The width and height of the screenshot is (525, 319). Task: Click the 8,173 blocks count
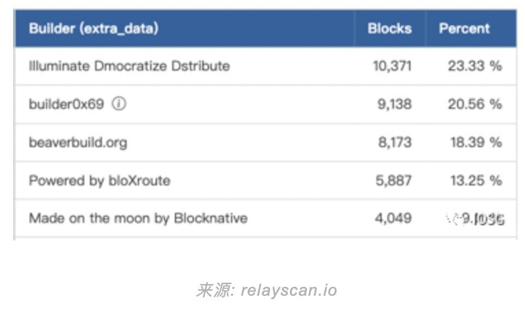395,142
